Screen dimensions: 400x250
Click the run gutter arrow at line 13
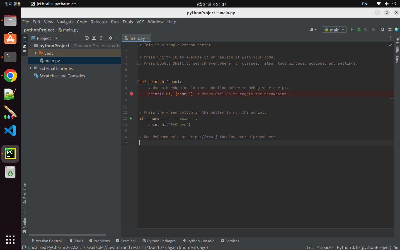coord(131,118)
